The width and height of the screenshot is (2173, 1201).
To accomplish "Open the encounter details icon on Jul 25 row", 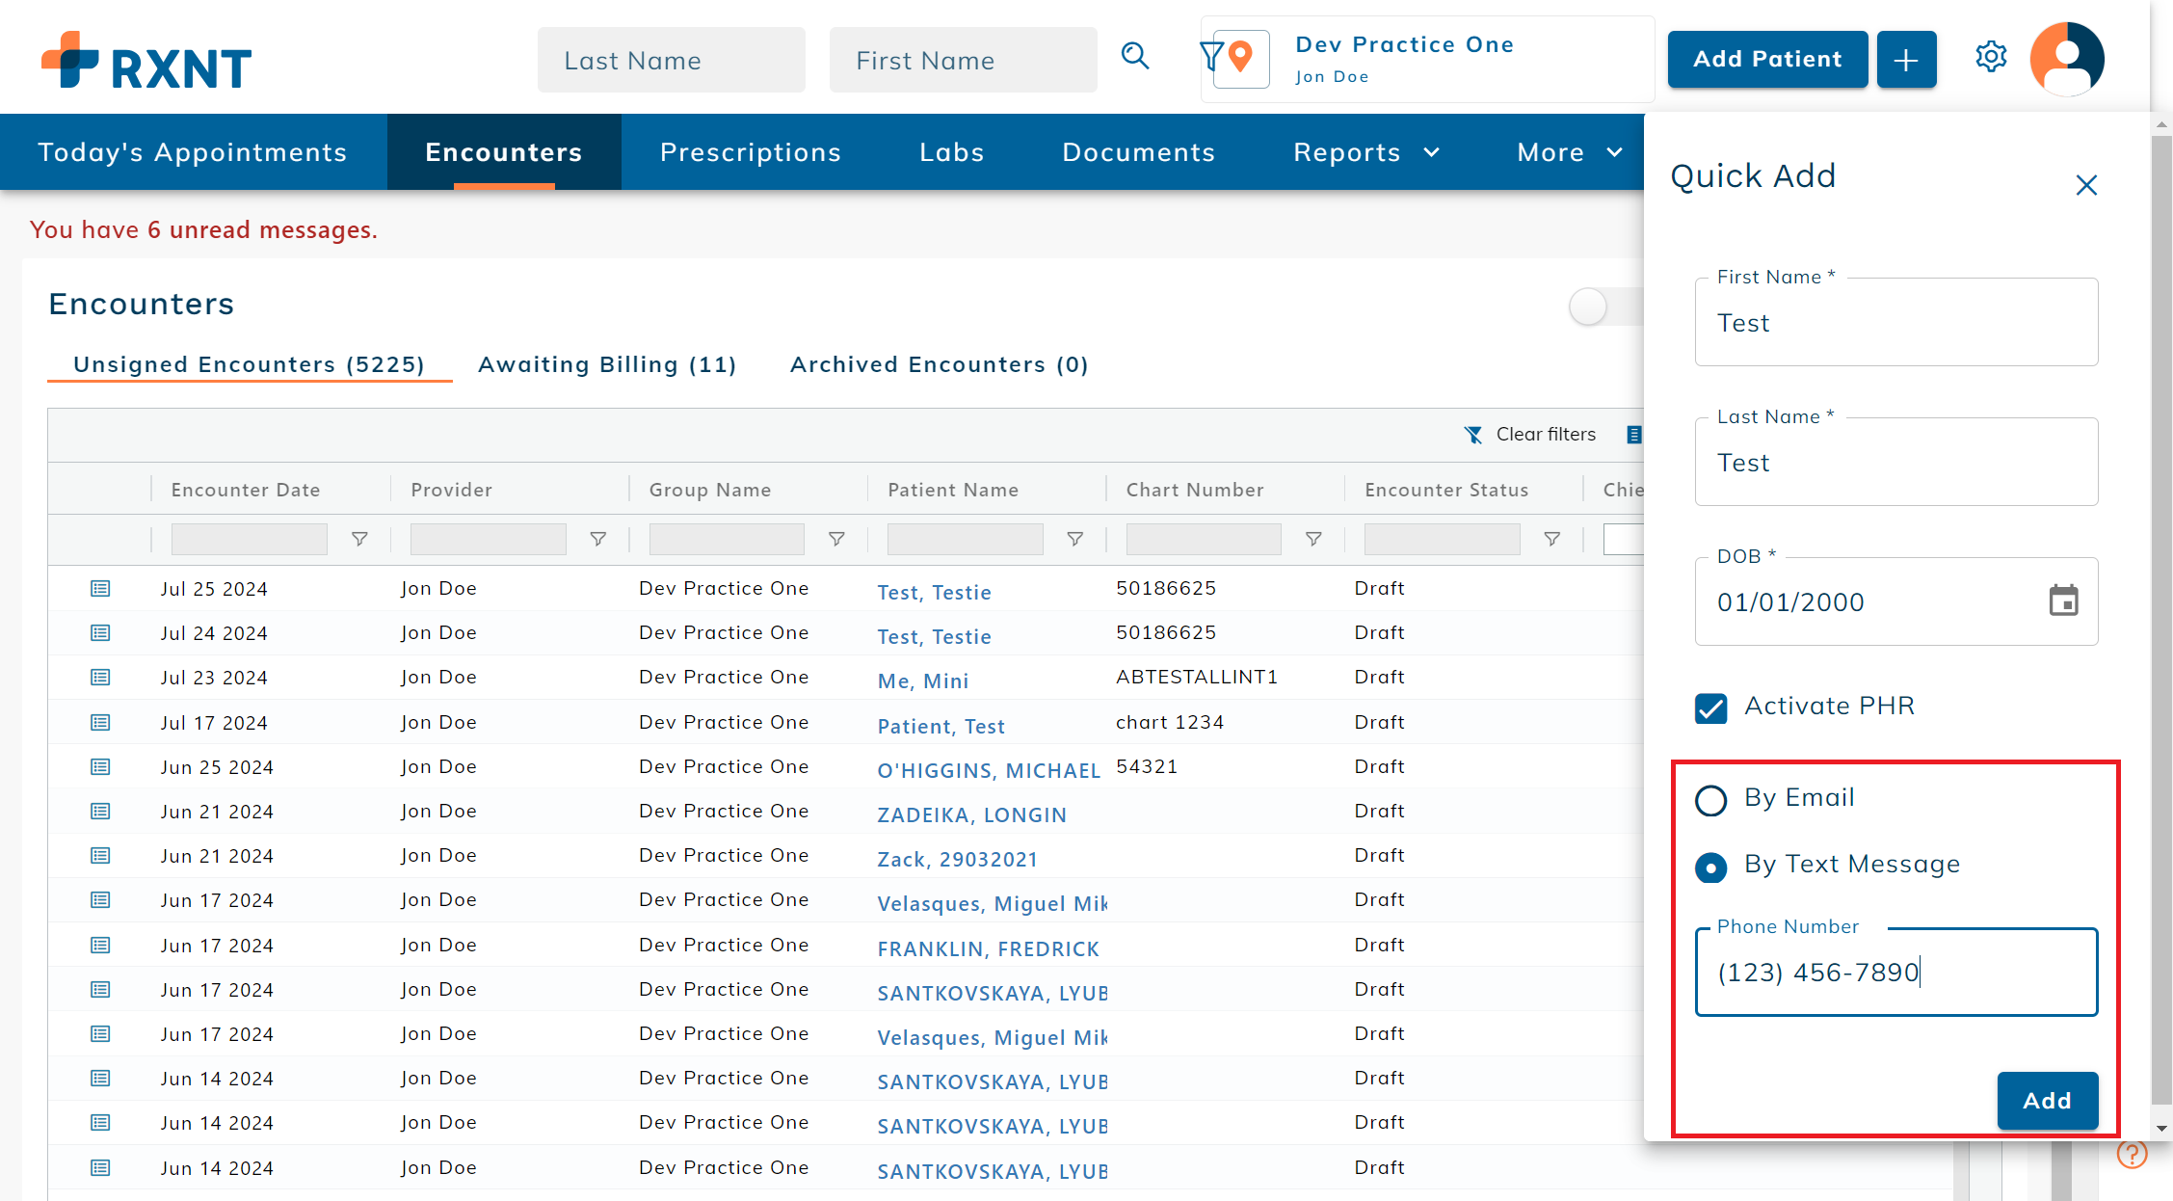I will pos(100,588).
